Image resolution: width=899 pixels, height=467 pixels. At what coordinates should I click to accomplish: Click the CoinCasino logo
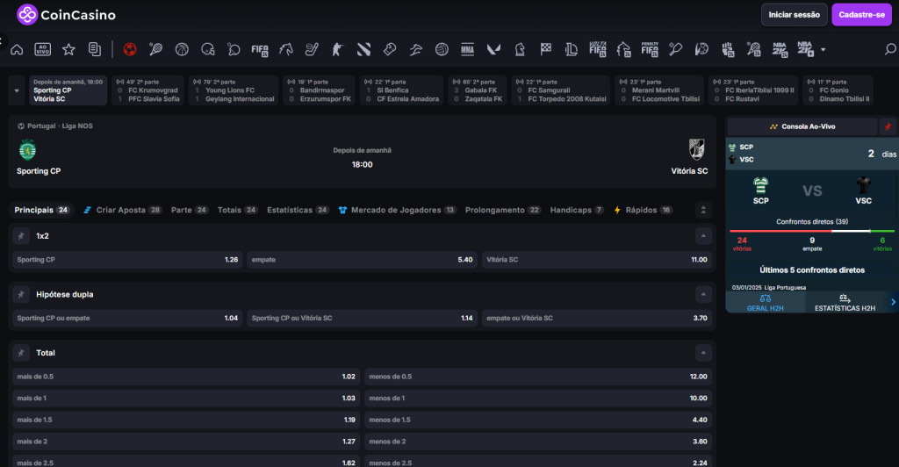coord(66,15)
